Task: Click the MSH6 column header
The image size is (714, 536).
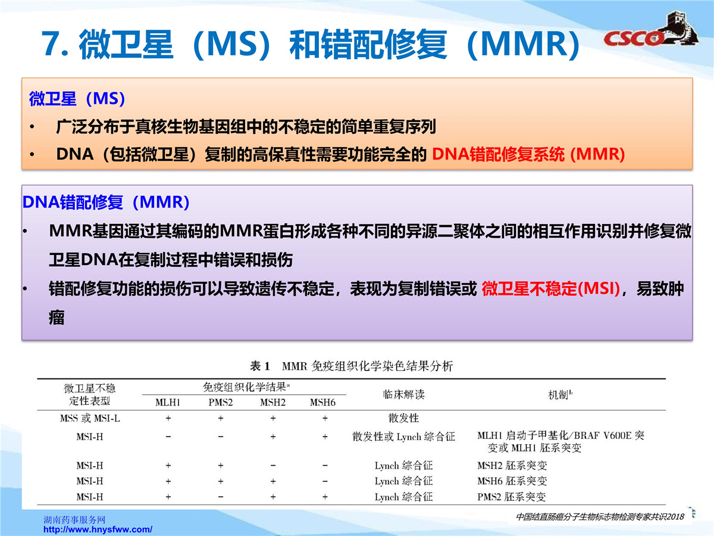Action: (x=322, y=403)
